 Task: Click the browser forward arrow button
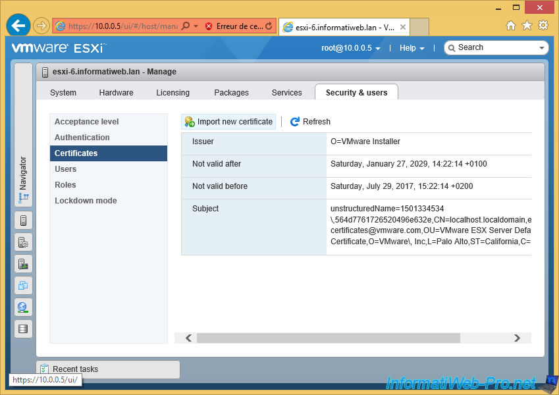[x=41, y=26]
